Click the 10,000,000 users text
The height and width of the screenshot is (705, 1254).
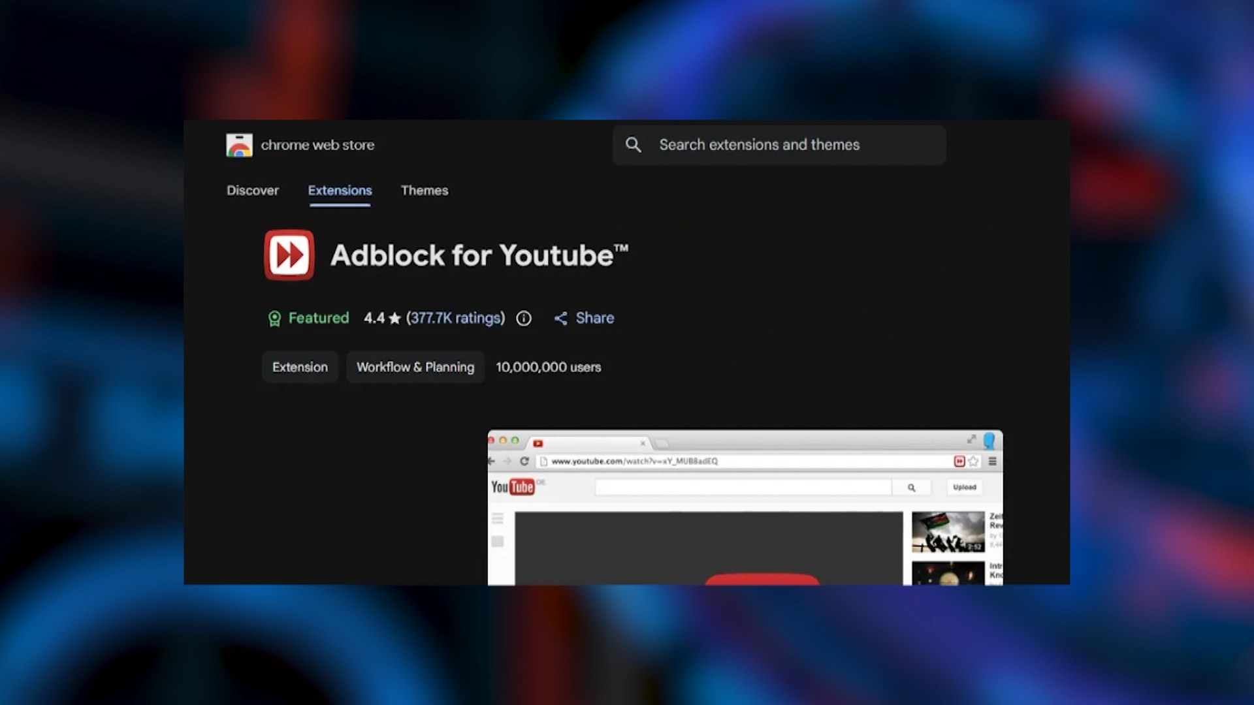(x=548, y=368)
